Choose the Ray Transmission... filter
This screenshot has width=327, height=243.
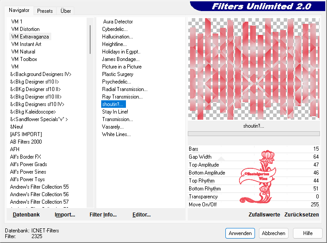point(122,97)
